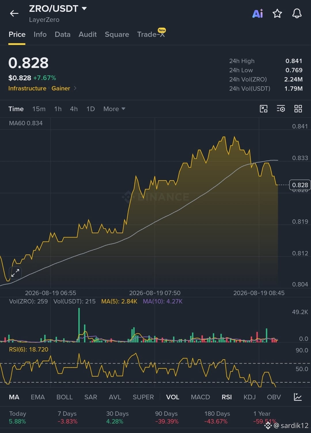Viewport: 311px width, 433px height.
Task: Select the 4h chart interval
Action: point(74,109)
